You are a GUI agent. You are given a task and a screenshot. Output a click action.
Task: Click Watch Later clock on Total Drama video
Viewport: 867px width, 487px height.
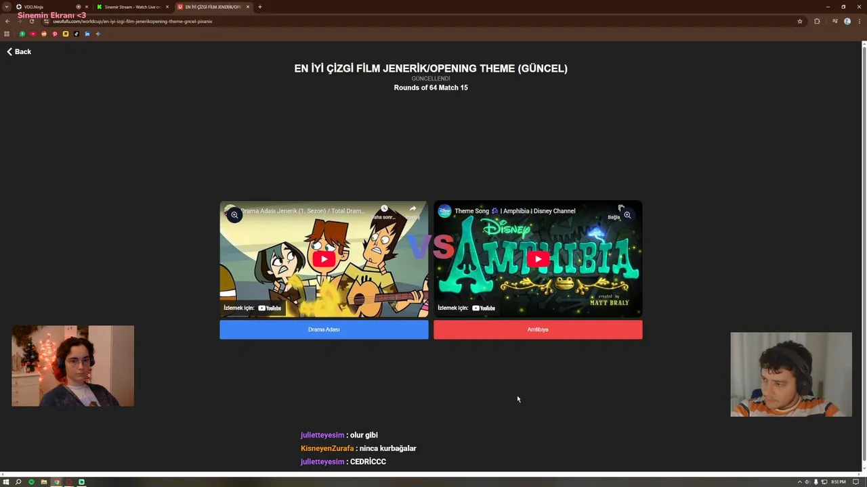(x=384, y=209)
